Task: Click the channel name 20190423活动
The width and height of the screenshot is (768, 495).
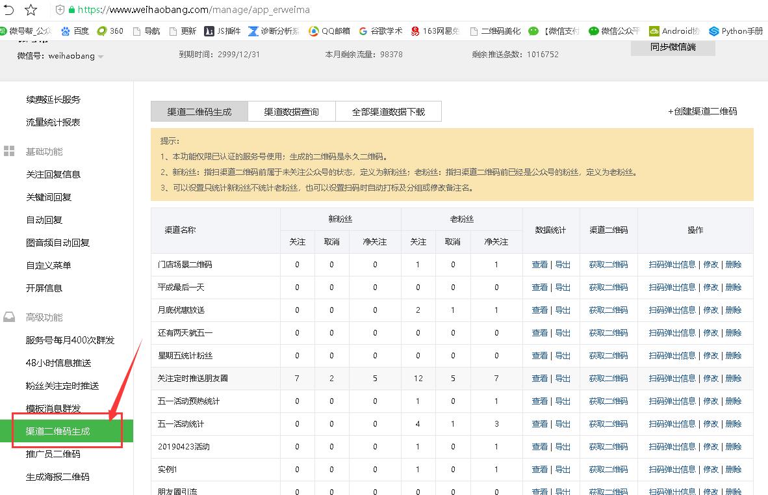Action: pos(184,446)
